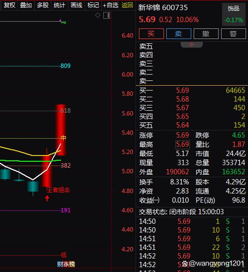Open the 饰品 sector box
Image resolution: width=248 pixels, height=272 pixels.
point(234,14)
